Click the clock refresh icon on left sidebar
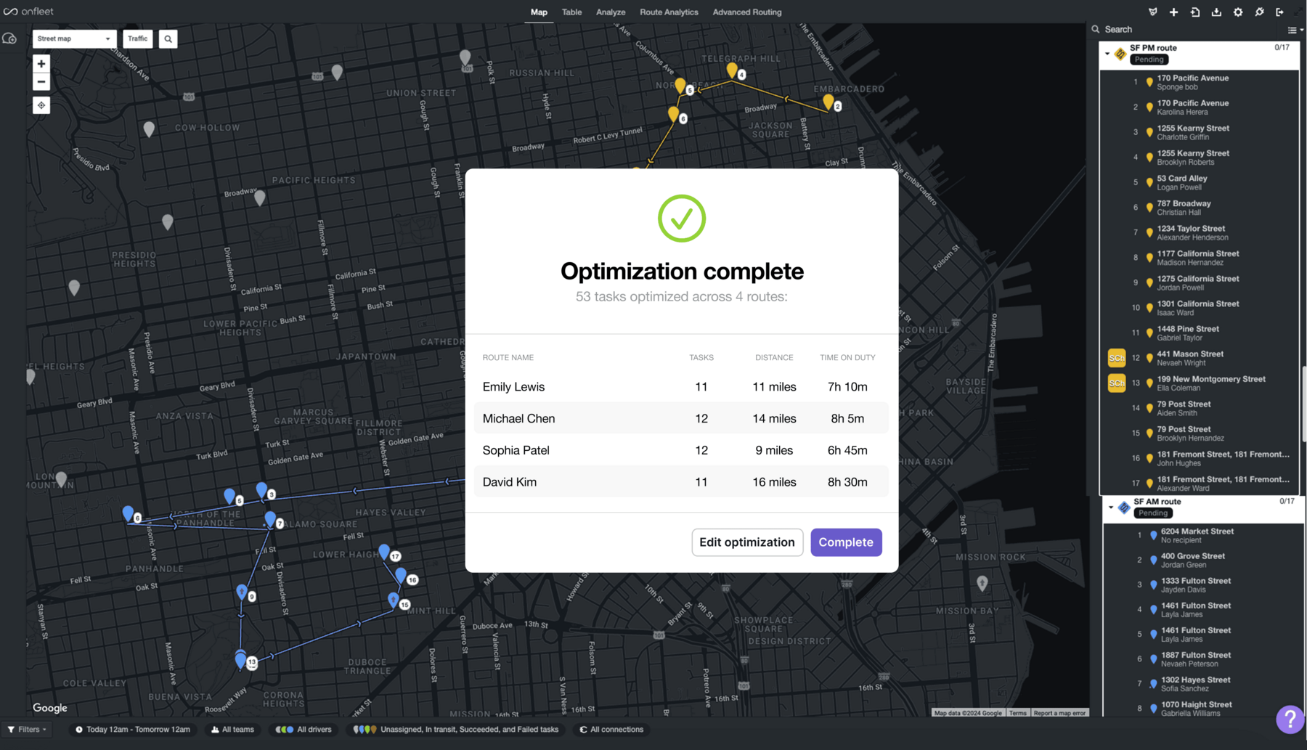Viewport: 1307px width, 750px height. click(x=9, y=38)
